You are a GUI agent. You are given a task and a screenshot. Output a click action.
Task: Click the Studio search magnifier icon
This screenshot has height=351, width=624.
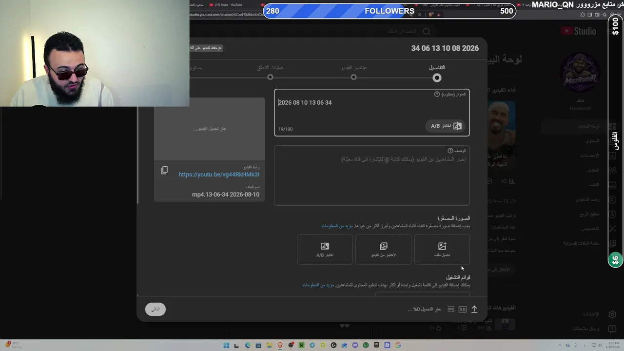pos(427,31)
